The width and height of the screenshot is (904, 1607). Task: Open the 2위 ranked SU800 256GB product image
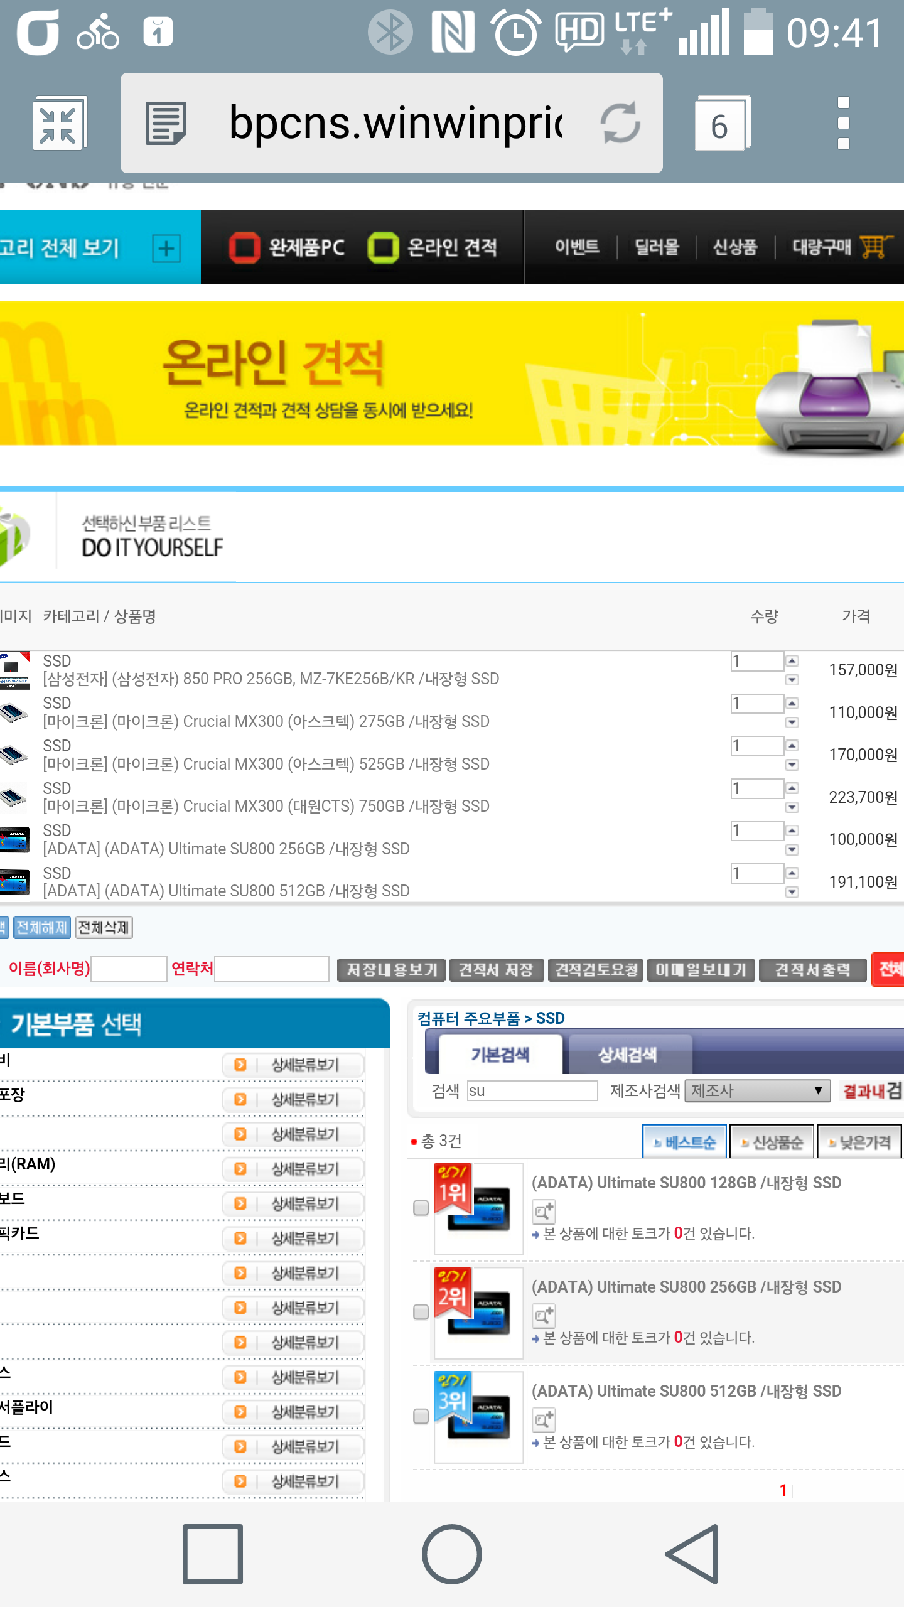coord(479,1313)
